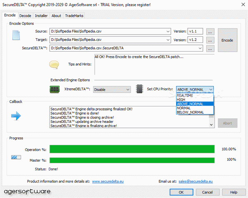Click the document file icon beside Source
Screen dimensions: 248x198
coord(16,35)
